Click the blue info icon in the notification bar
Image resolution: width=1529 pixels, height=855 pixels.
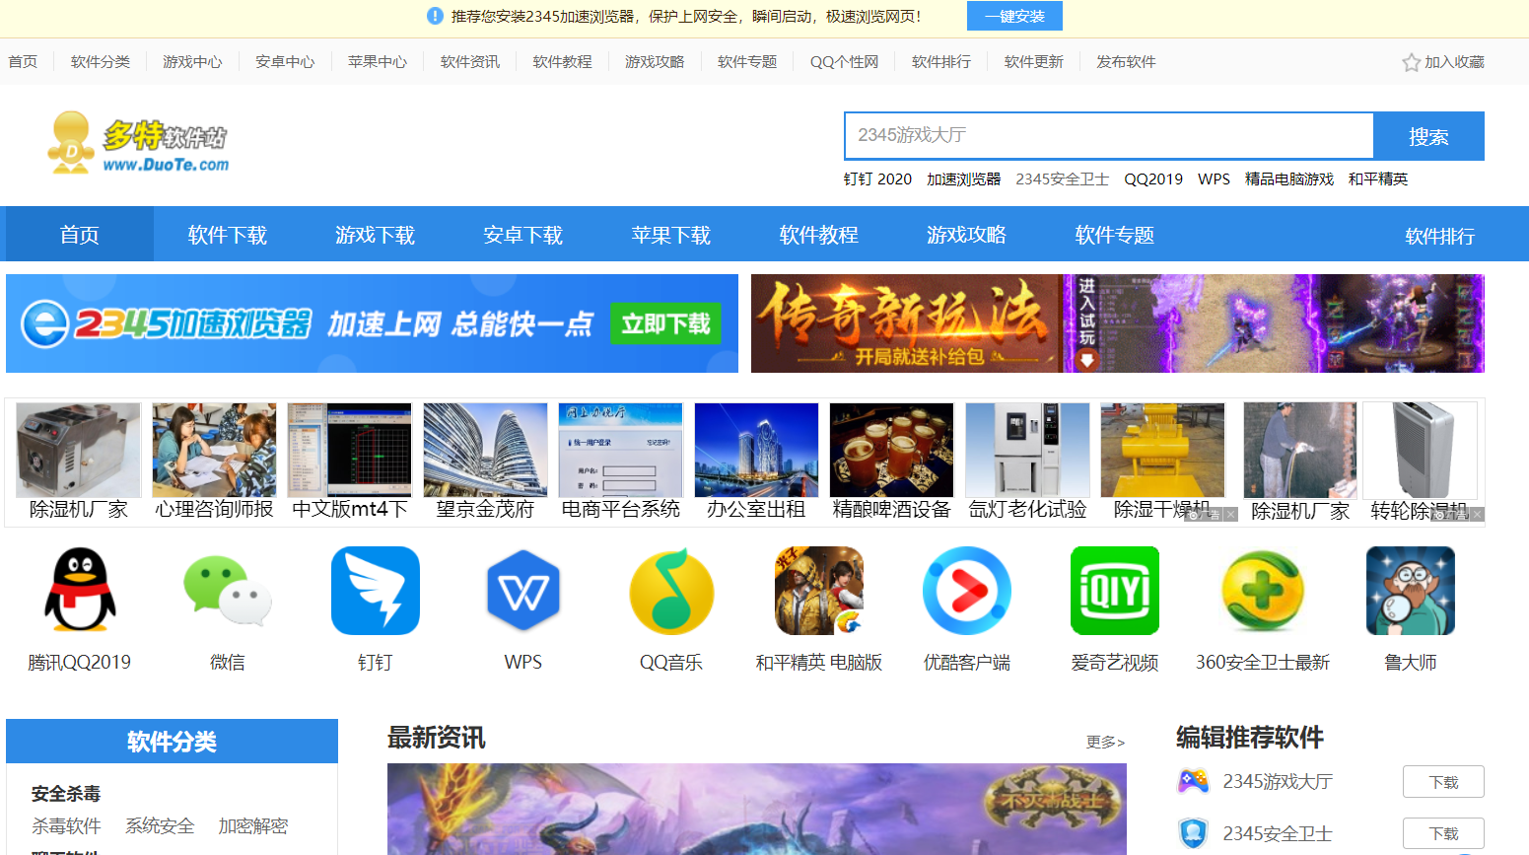[x=435, y=16]
